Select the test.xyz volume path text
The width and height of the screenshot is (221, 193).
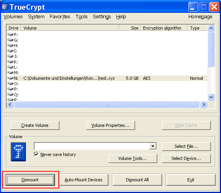tap(69, 78)
